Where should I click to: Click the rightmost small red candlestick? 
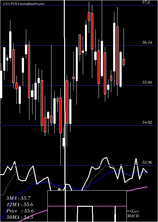124,62
